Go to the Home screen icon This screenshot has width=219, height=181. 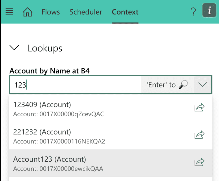(x=27, y=12)
